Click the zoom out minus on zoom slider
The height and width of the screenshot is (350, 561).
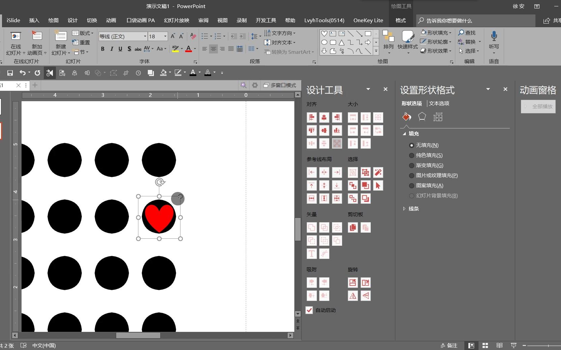click(524, 345)
